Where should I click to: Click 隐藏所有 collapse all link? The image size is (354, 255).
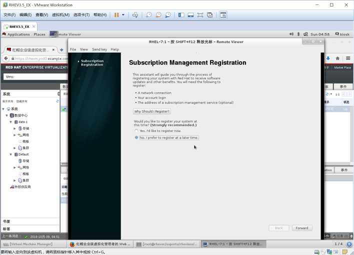click(21, 101)
